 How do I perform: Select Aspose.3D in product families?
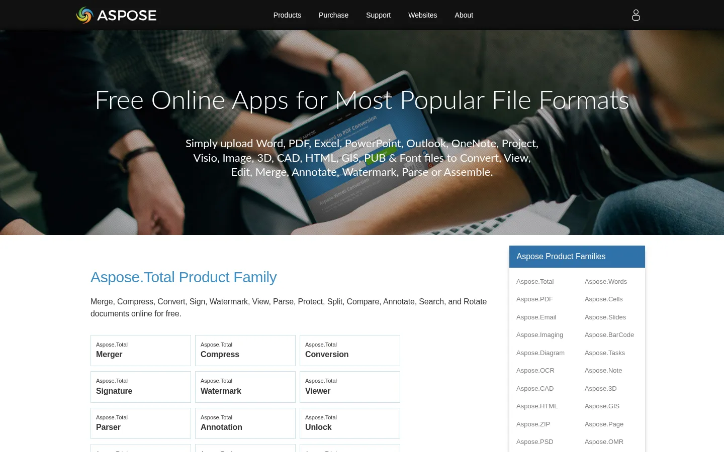tap(600, 389)
